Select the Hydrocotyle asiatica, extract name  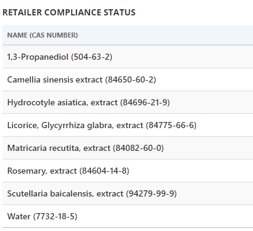(x=62, y=102)
